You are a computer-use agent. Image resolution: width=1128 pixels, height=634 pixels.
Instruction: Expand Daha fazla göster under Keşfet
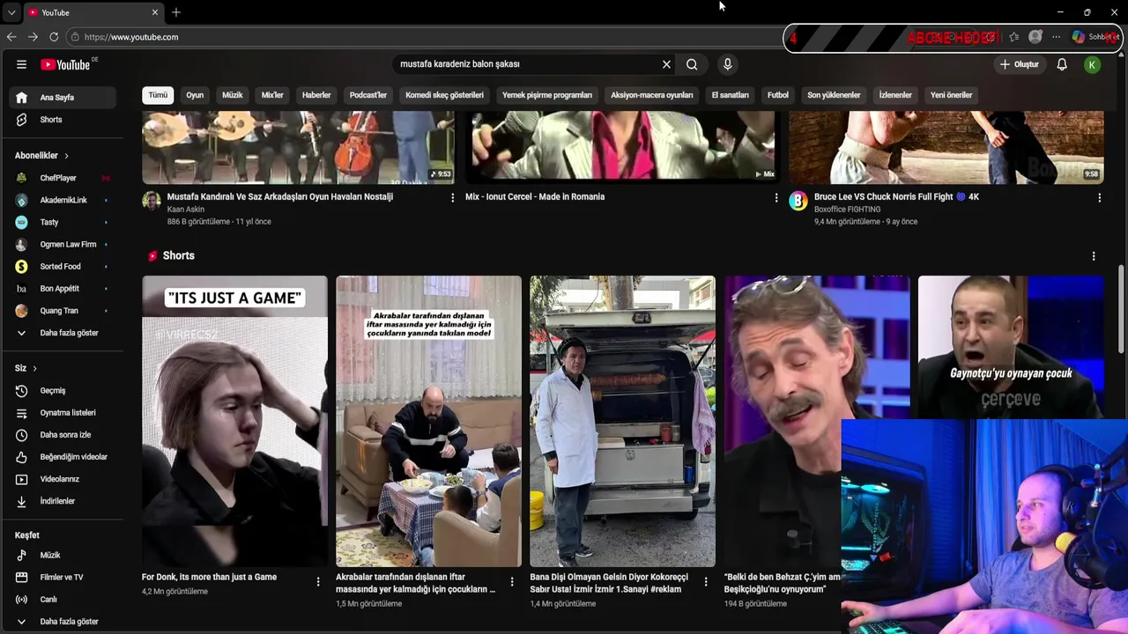tap(63, 622)
